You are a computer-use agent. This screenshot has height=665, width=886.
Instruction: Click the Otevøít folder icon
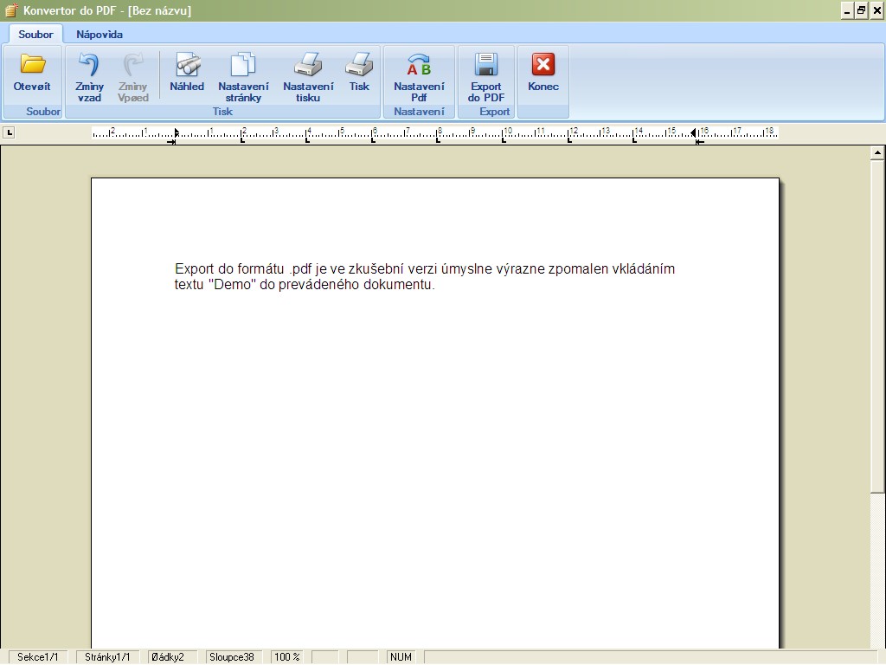coord(32,66)
